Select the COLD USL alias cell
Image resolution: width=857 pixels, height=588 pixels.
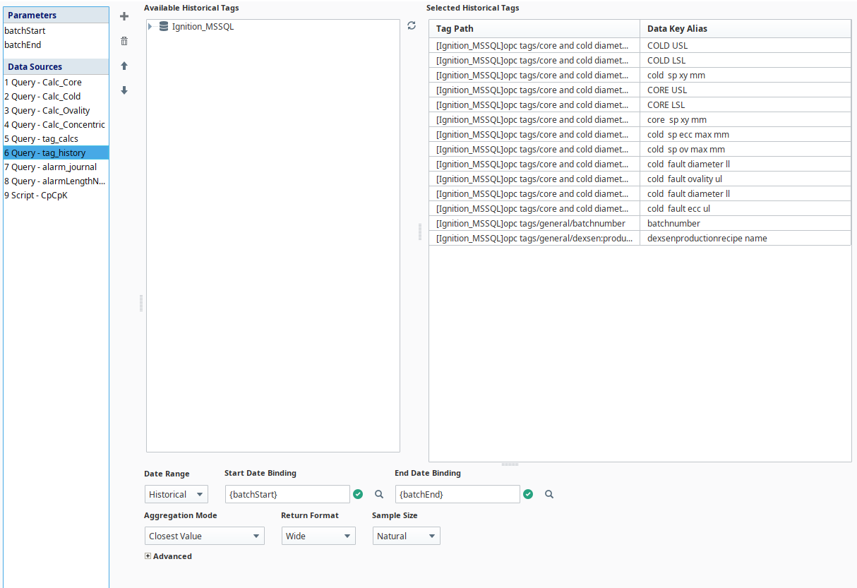pos(745,45)
